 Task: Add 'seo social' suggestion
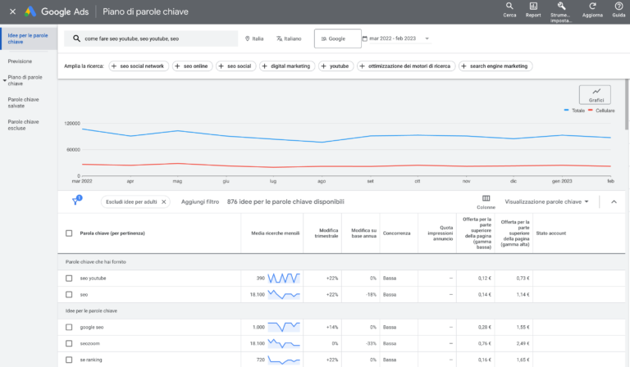coord(235,66)
